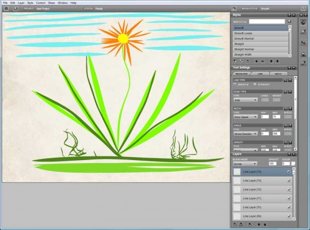Select the stamp-like tool in right toolbar

303,54
